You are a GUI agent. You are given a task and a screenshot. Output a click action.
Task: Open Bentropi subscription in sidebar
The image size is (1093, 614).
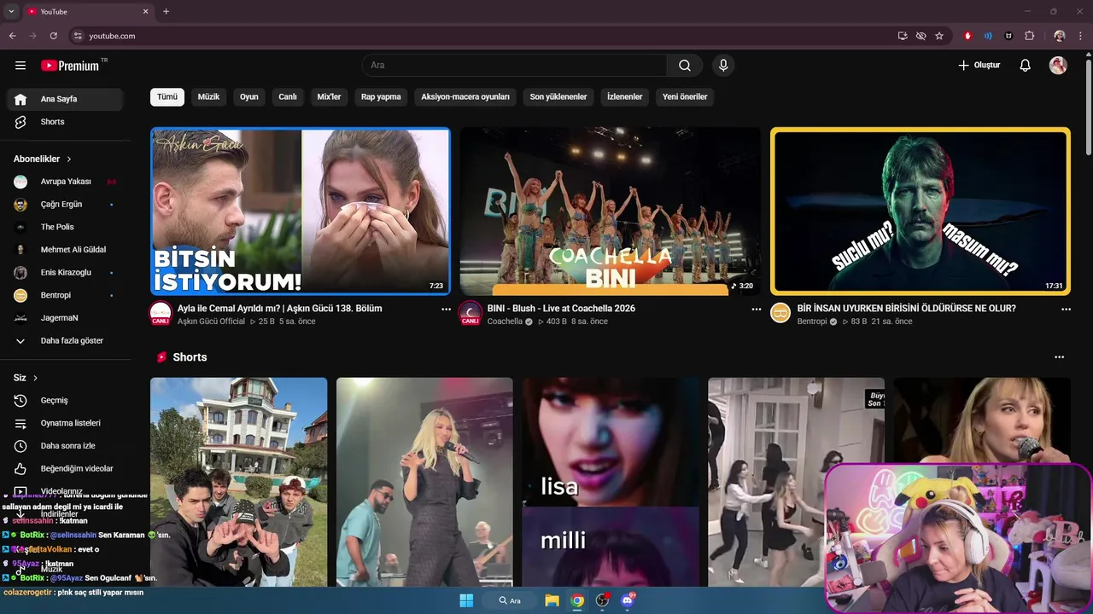pos(65,295)
